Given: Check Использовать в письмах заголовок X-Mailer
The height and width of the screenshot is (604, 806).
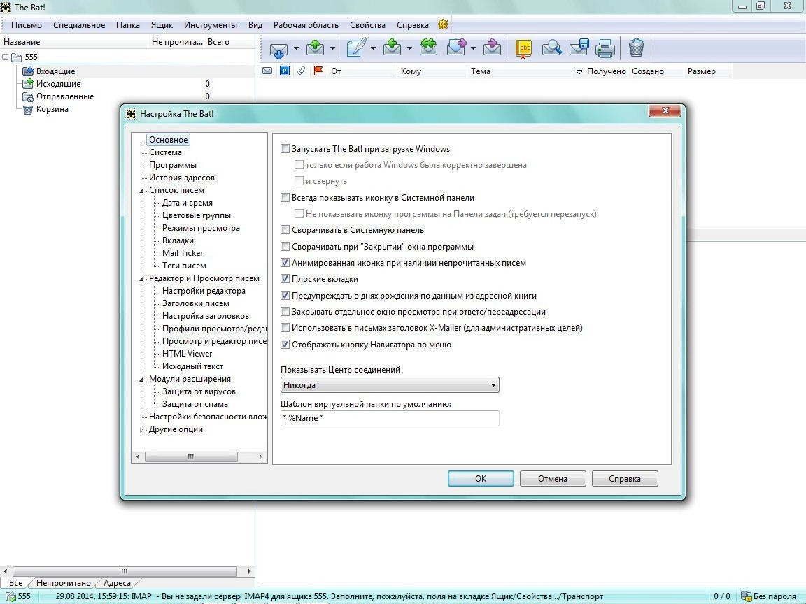Looking at the screenshot, I should (285, 328).
